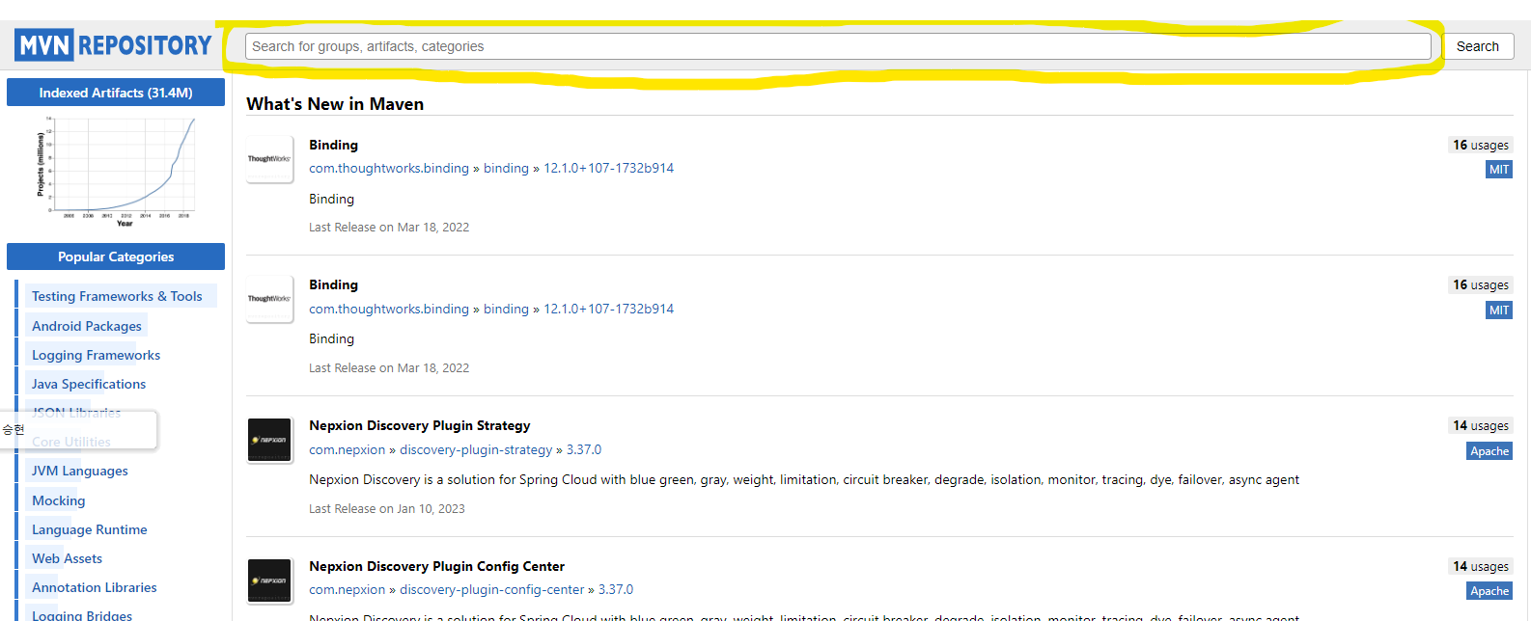Open com.nepxion group for Plugin Config Center
Viewport: 1531px width, 621px height.
(348, 589)
